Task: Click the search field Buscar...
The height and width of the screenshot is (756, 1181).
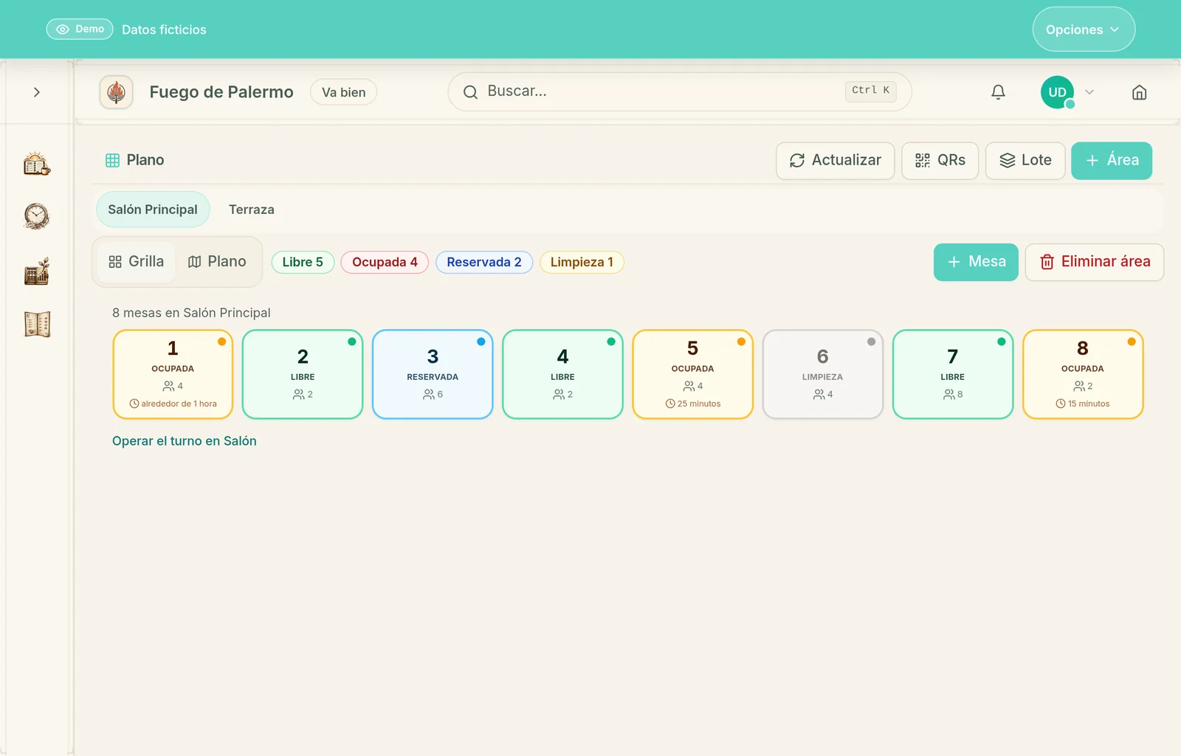Action: point(680,91)
